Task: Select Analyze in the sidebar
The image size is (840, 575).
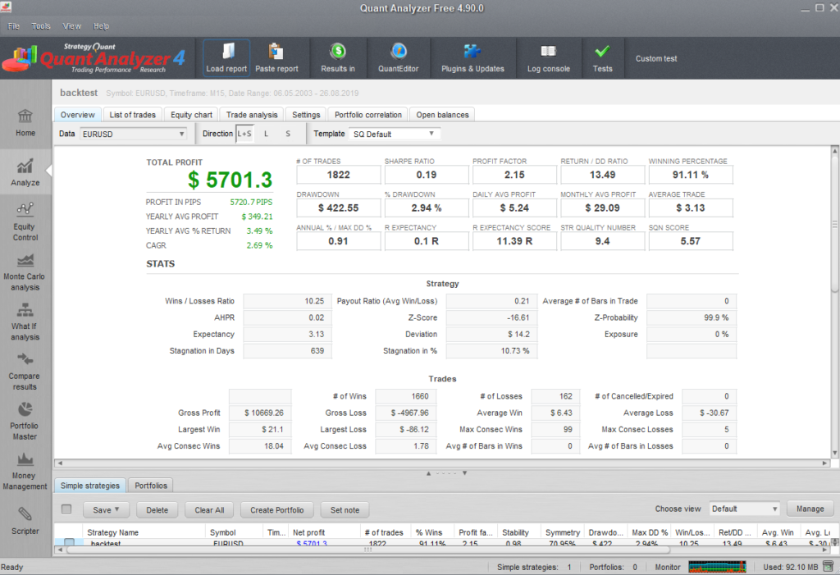Action: click(25, 172)
